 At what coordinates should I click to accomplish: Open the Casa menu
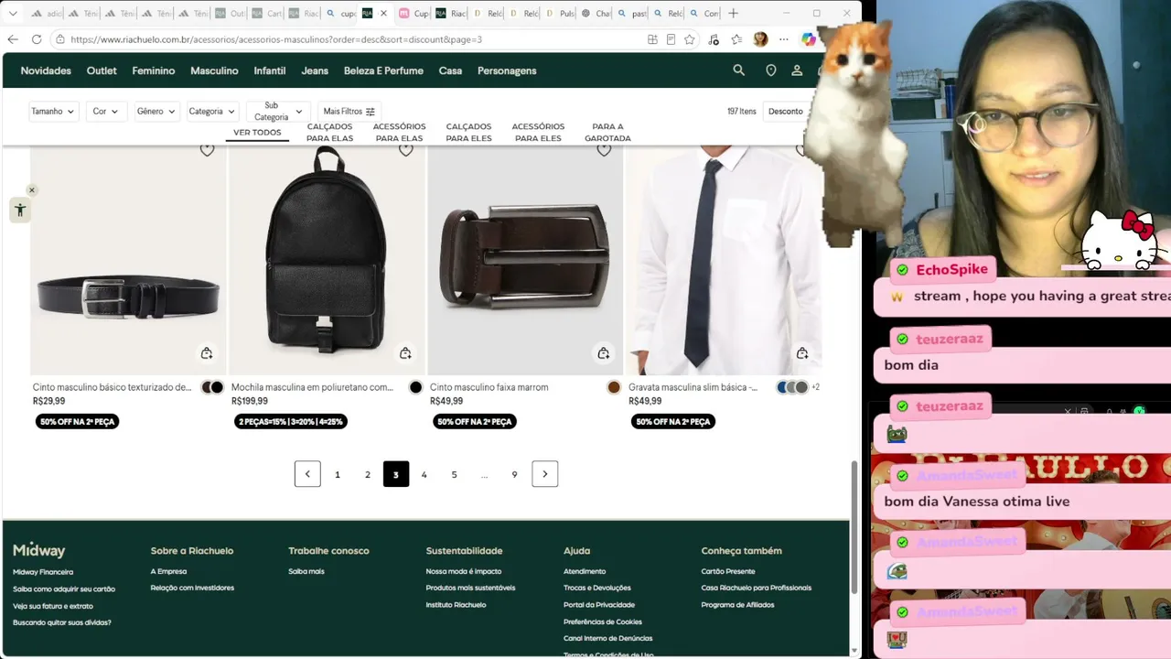point(450,70)
